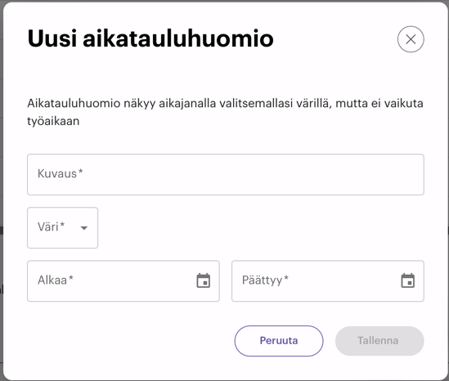
Task: Click the Päättyy placeholder label
Action: 265,280
